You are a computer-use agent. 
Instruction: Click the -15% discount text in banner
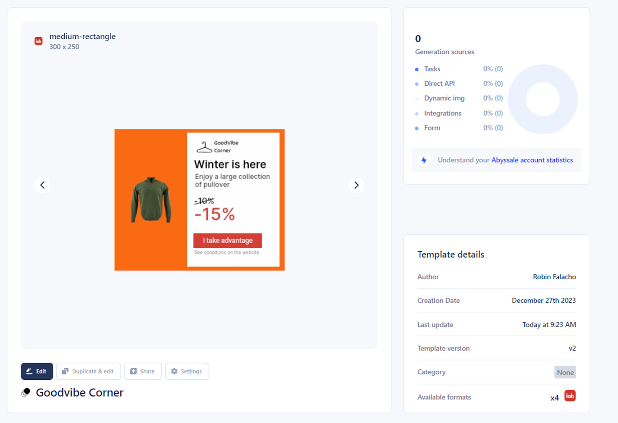click(x=215, y=214)
